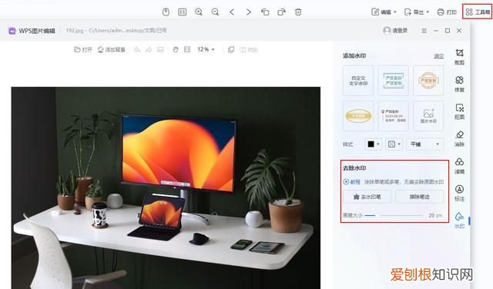Select the 修复 repair tool

(459, 84)
